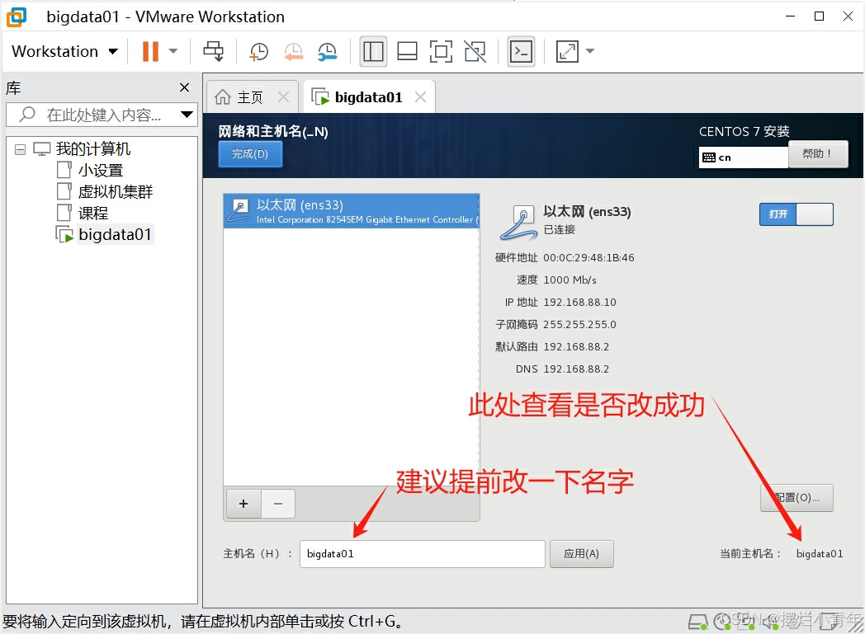Minimize the VMware Workstation window

(x=791, y=16)
